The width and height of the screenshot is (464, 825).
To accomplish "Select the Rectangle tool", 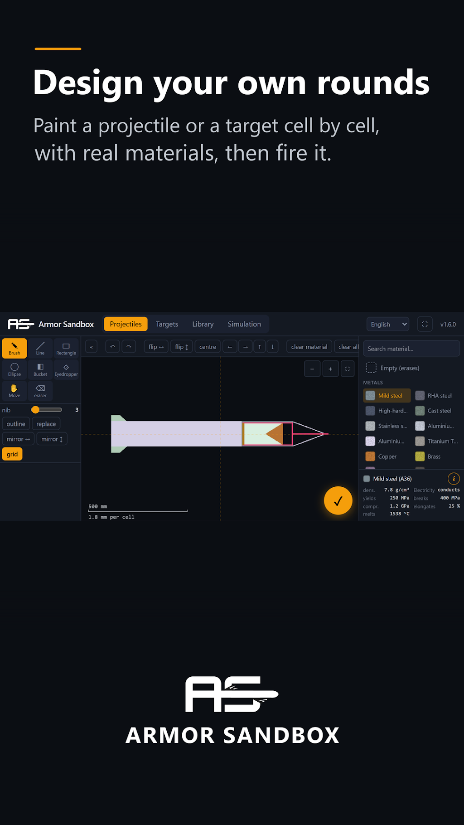I will coord(66,348).
